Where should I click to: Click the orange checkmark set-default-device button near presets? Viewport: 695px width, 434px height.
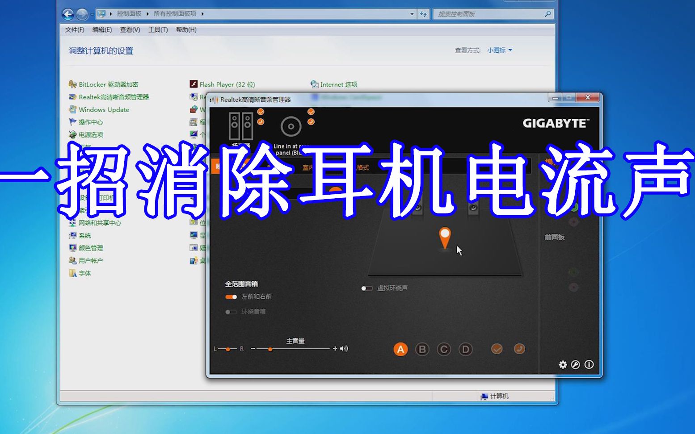tap(497, 349)
